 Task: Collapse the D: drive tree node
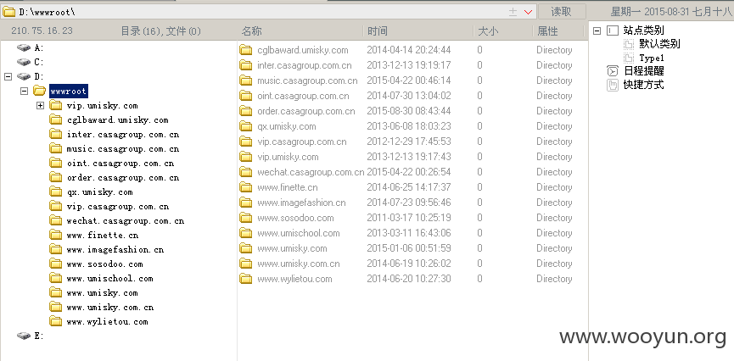click(8, 76)
